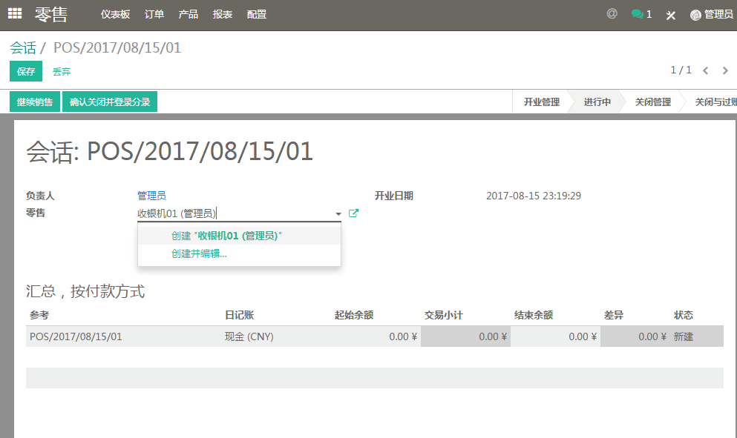The height and width of the screenshot is (438, 737).
Task: Open the 报表 menu
Action: pyautogui.click(x=222, y=14)
